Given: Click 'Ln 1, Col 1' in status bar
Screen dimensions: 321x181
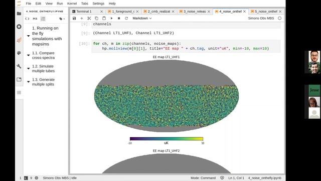Looking at the screenshot, I should 236,178.
